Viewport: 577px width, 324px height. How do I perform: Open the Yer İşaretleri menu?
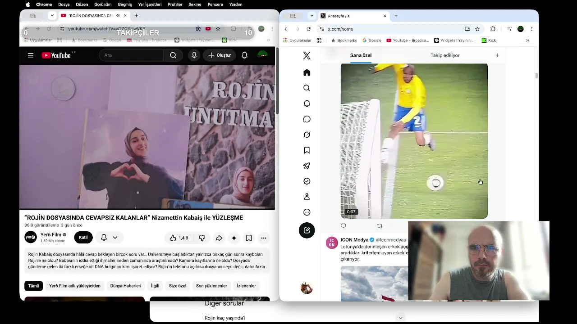150,4
